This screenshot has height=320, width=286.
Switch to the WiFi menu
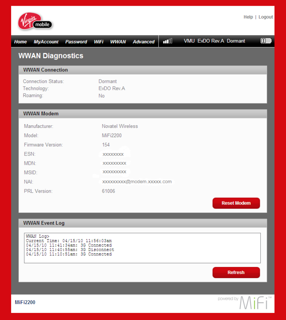[x=99, y=42]
